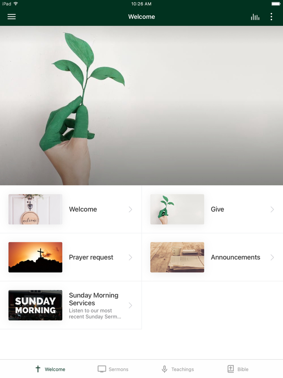Screen dimensions: 283x378
Task: Open the three-dot more options menu
Action: (x=271, y=17)
